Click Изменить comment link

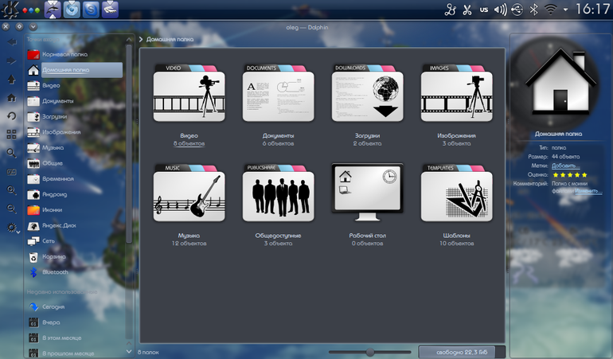click(x=587, y=191)
